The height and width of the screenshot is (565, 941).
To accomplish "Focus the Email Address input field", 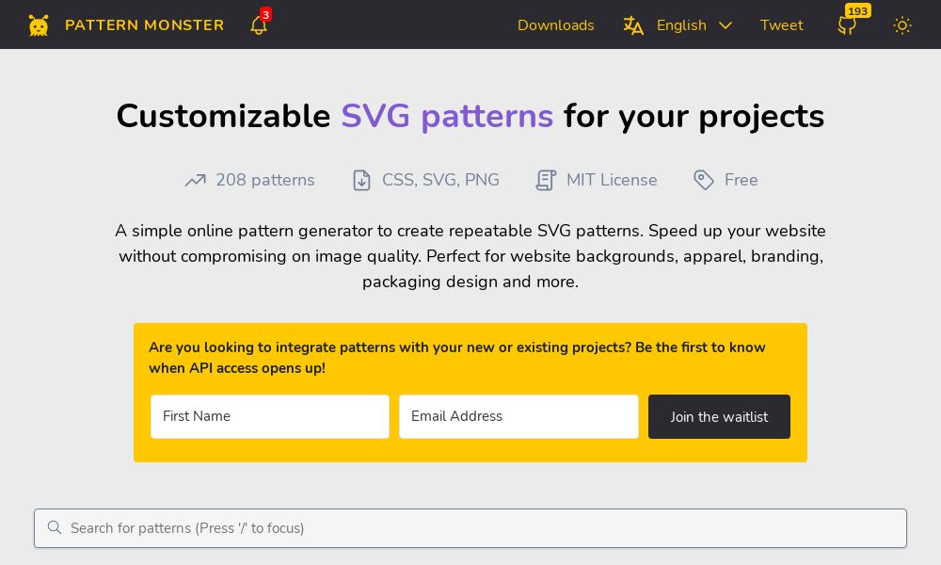I will tap(518, 416).
